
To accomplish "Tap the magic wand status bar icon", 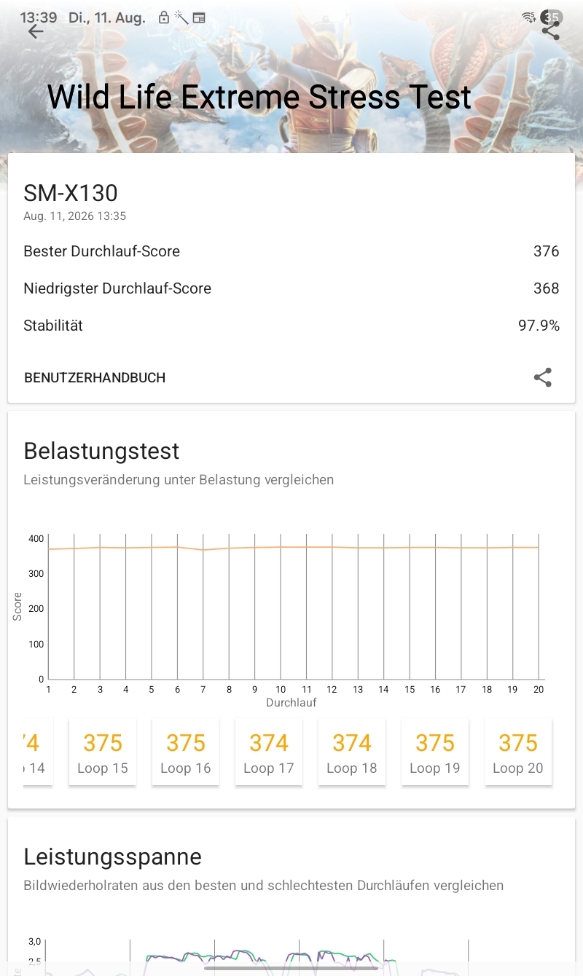I will [181, 17].
